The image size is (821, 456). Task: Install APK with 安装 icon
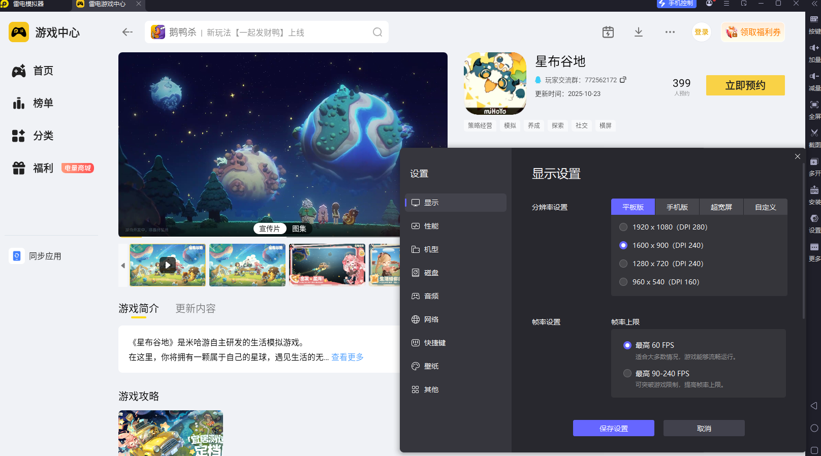814,194
